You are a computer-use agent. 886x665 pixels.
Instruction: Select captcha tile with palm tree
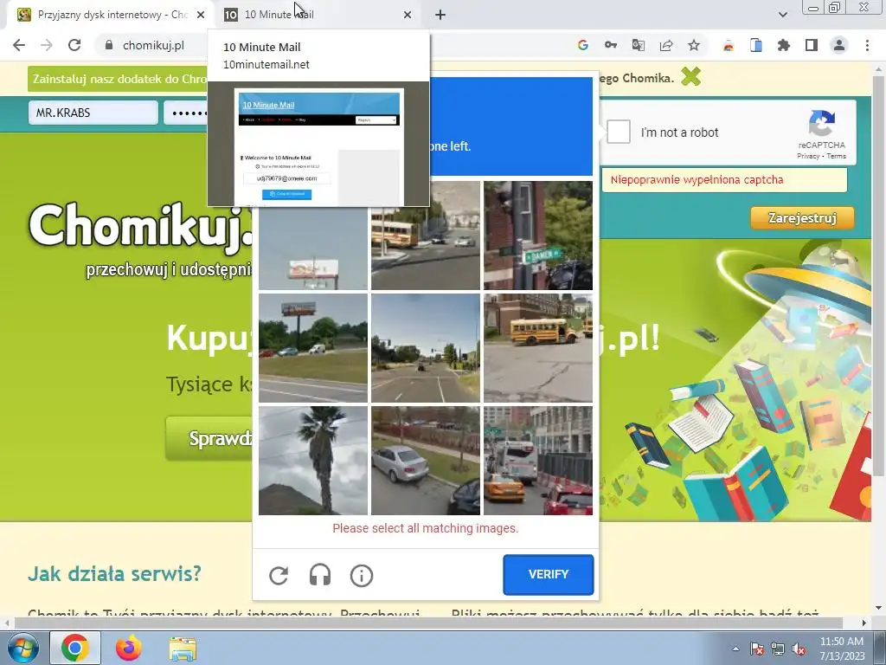[313, 461]
